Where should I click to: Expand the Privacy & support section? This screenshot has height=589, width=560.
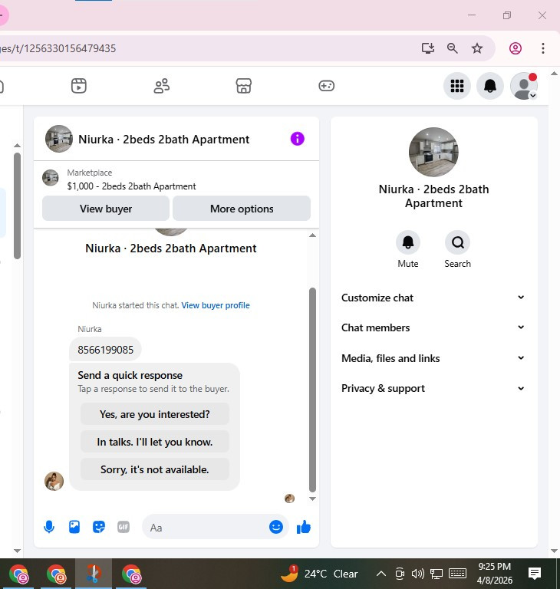433,388
